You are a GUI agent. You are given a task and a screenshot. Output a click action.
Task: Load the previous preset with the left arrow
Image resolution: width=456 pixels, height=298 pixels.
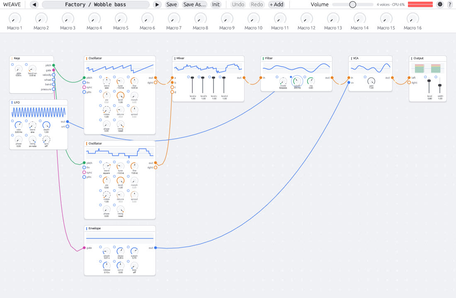pos(34,5)
